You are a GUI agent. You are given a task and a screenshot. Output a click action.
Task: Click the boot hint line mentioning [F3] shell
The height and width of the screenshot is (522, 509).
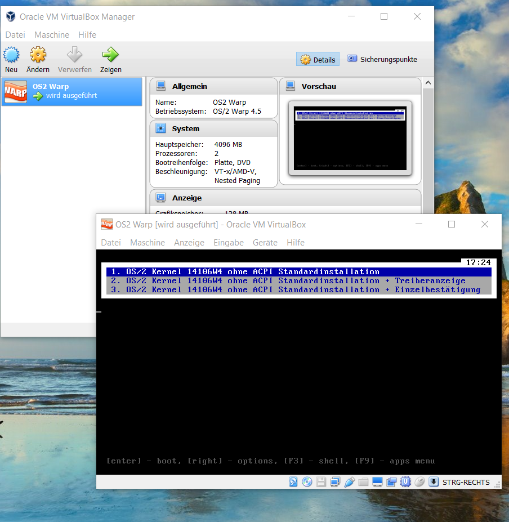[x=270, y=461]
